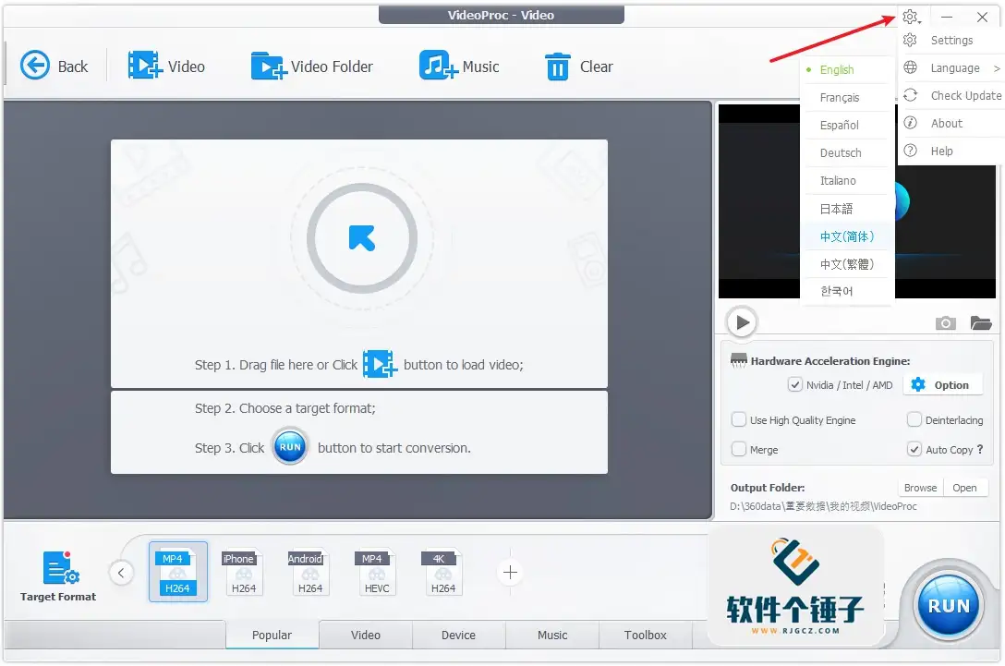Enable the Use High Quality Engine checkbox
The width and height of the screenshot is (1005, 666).
pos(738,419)
